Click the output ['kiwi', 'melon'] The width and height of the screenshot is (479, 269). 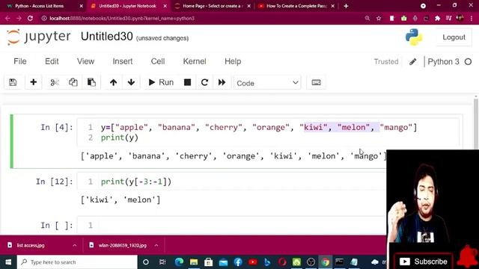click(120, 200)
